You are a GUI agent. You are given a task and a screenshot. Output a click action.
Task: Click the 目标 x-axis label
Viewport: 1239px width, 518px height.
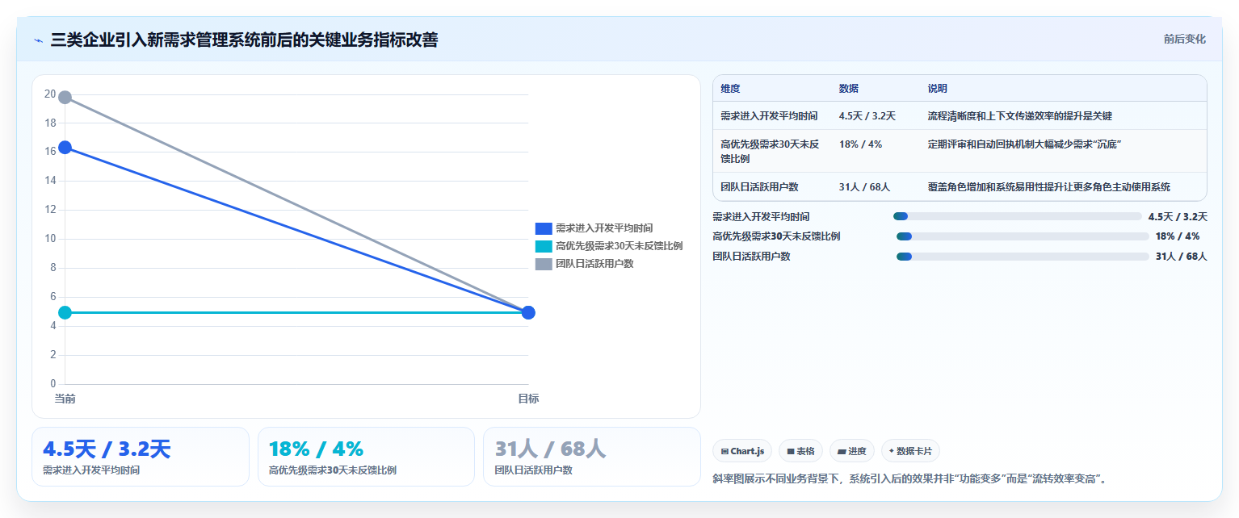[x=528, y=399]
